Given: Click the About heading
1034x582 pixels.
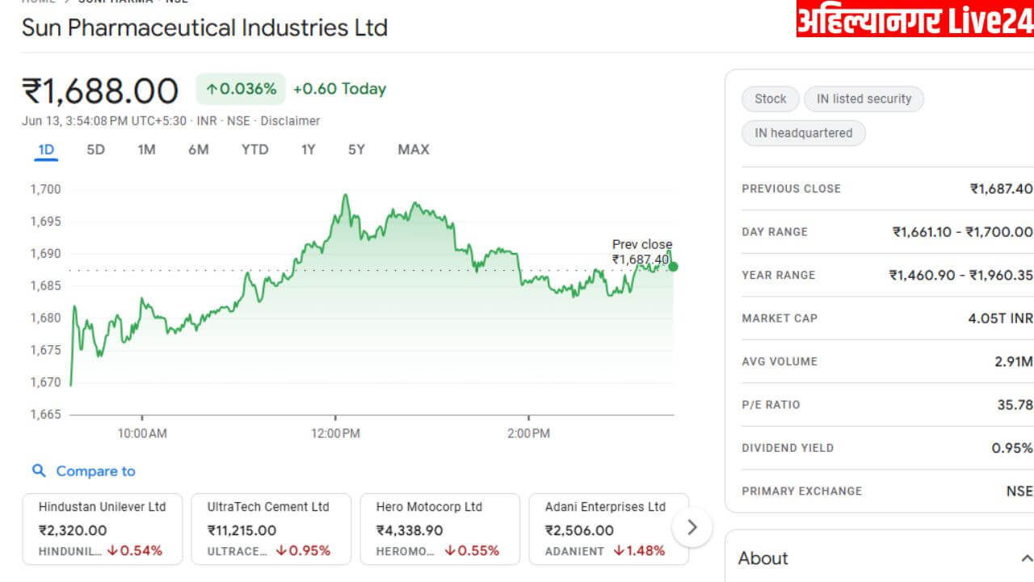Looking at the screenshot, I should pos(763,558).
